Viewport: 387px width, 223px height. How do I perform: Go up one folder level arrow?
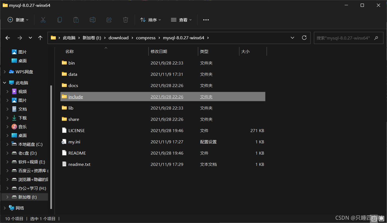pyautogui.click(x=40, y=38)
